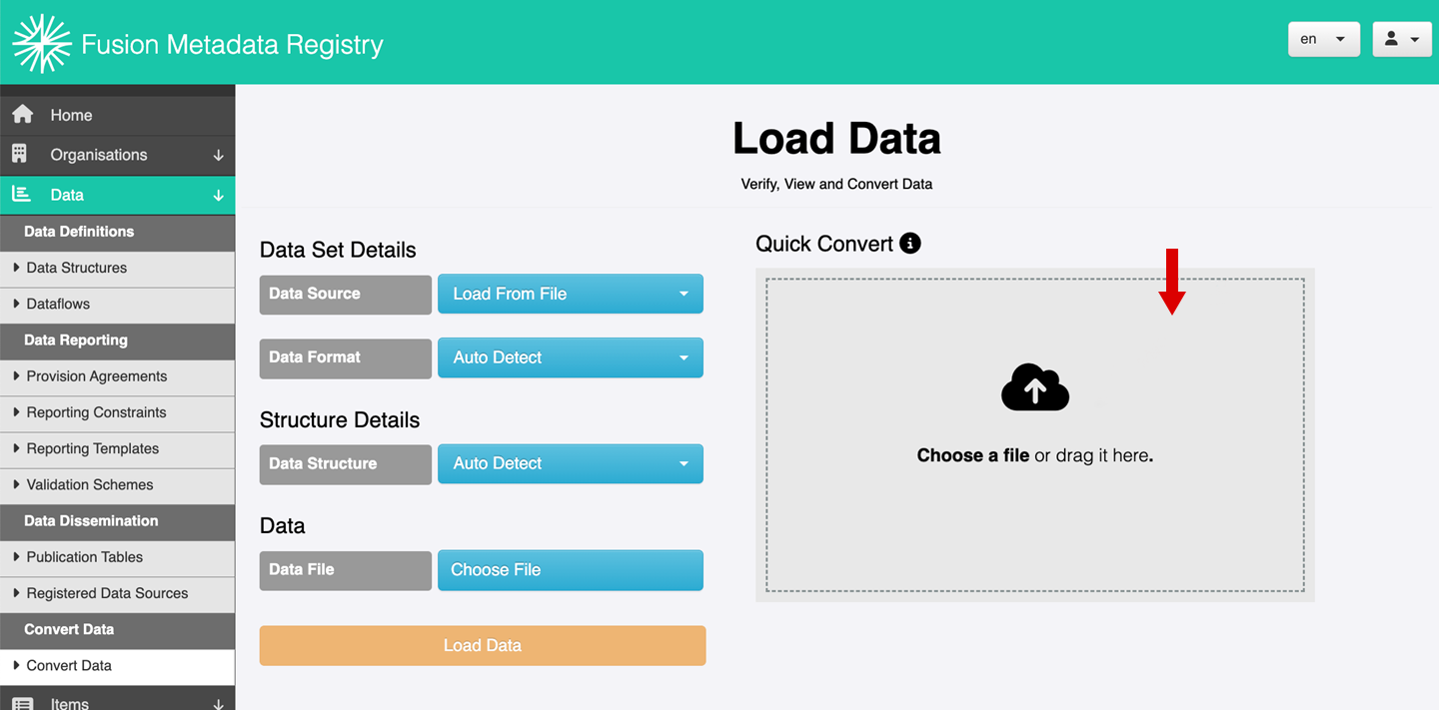Viewport: 1439px width, 710px height.
Task: Click the Data chart icon in sidebar
Action: [21, 195]
